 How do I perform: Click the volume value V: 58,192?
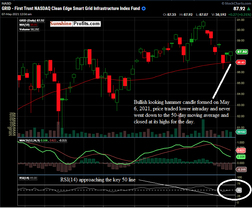(x=219, y=14)
